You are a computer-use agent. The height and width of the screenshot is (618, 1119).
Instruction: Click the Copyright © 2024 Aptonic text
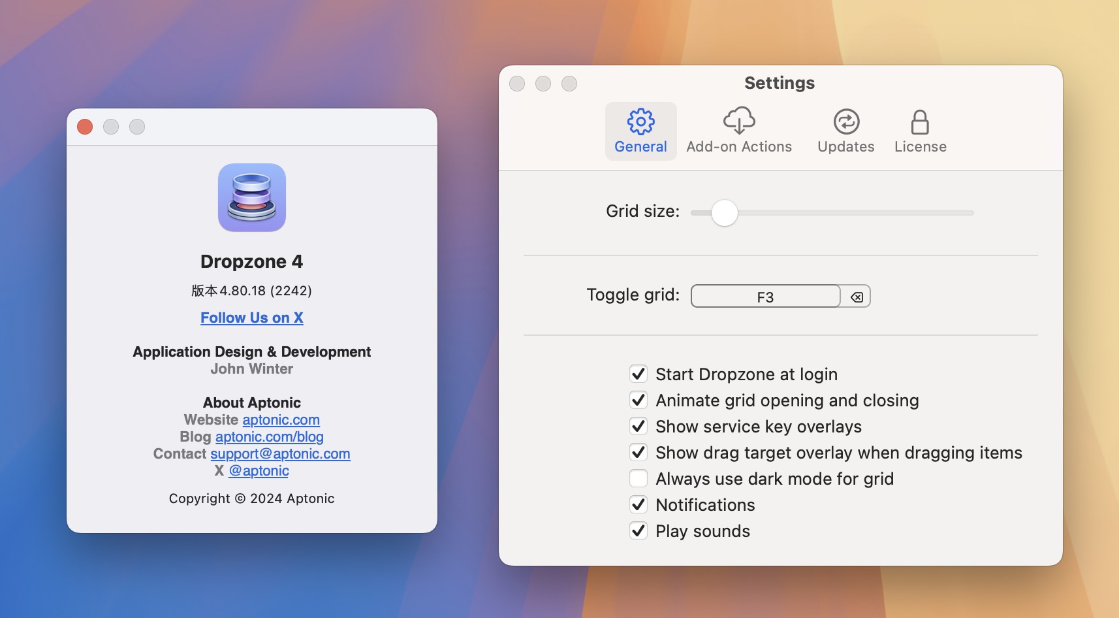tap(252, 498)
